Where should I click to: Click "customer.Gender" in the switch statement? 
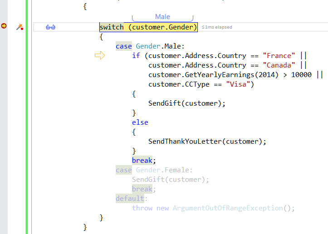coord(162,27)
